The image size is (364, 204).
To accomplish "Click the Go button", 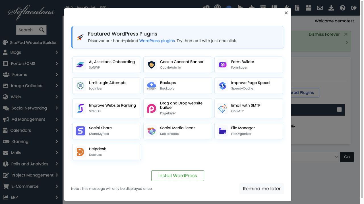I will pyautogui.click(x=347, y=157).
